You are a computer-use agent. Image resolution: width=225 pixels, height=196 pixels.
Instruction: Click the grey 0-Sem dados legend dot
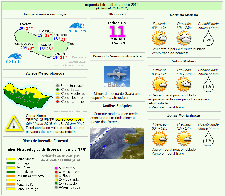[x=56, y=187]
